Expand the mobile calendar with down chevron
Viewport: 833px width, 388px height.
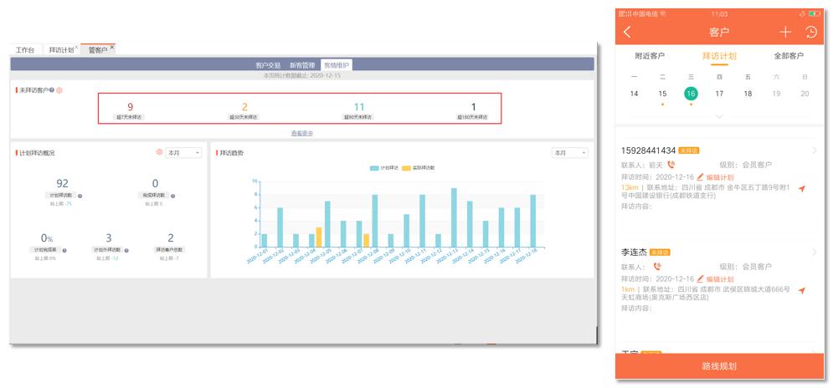click(x=719, y=117)
